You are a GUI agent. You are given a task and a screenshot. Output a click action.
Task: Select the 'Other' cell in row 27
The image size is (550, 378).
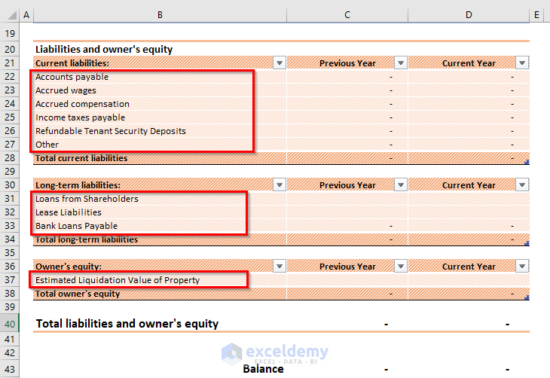(x=160, y=145)
